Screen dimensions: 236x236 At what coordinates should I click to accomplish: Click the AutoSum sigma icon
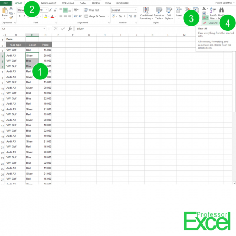204,8
